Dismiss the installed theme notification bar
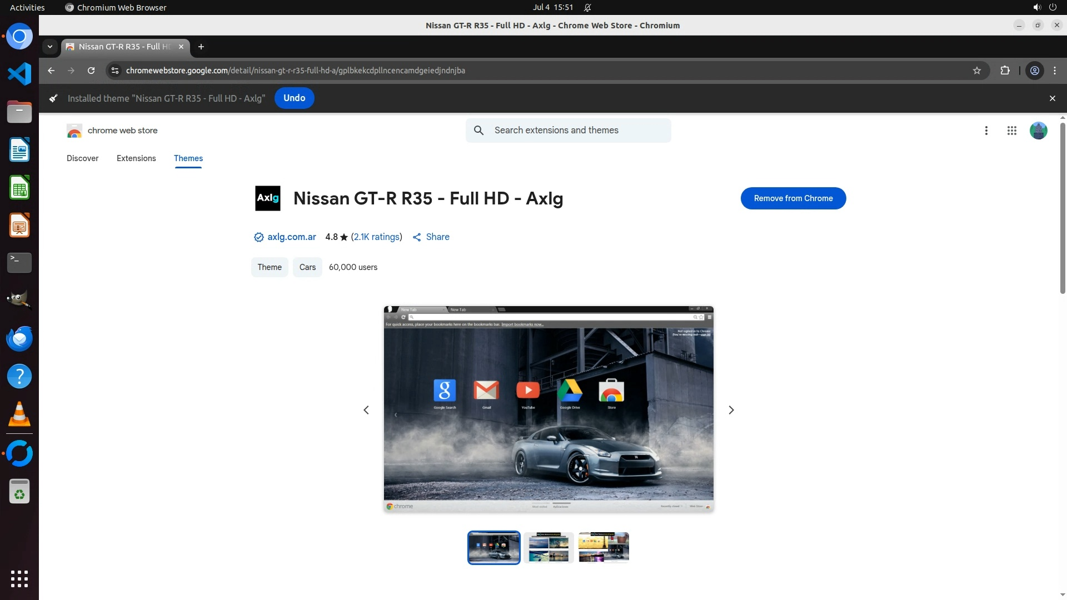The height and width of the screenshot is (600, 1067). click(x=1052, y=98)
